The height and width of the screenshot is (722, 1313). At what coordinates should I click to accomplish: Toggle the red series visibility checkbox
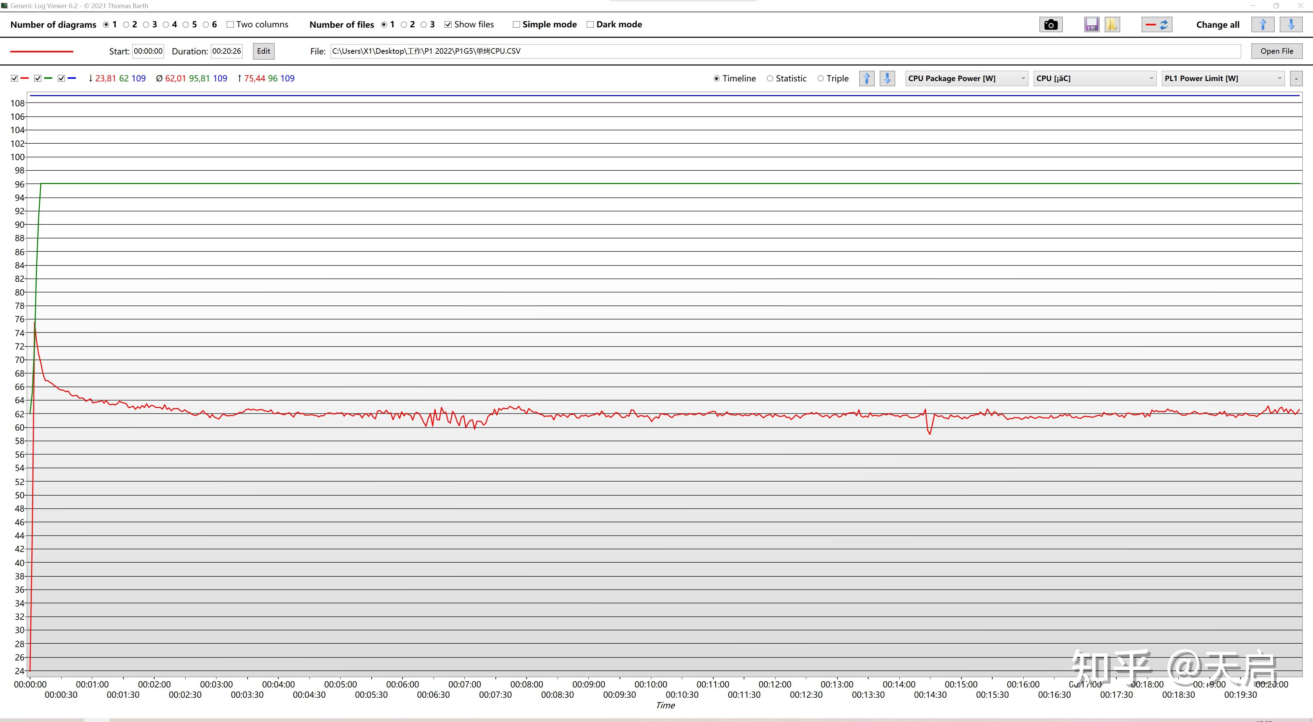[x=14, y=79]
